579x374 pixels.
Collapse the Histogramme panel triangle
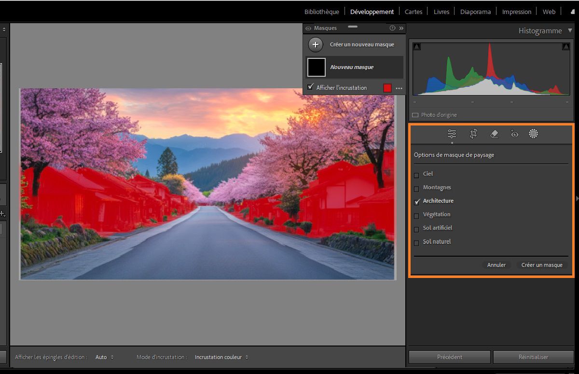click(570, 31)
